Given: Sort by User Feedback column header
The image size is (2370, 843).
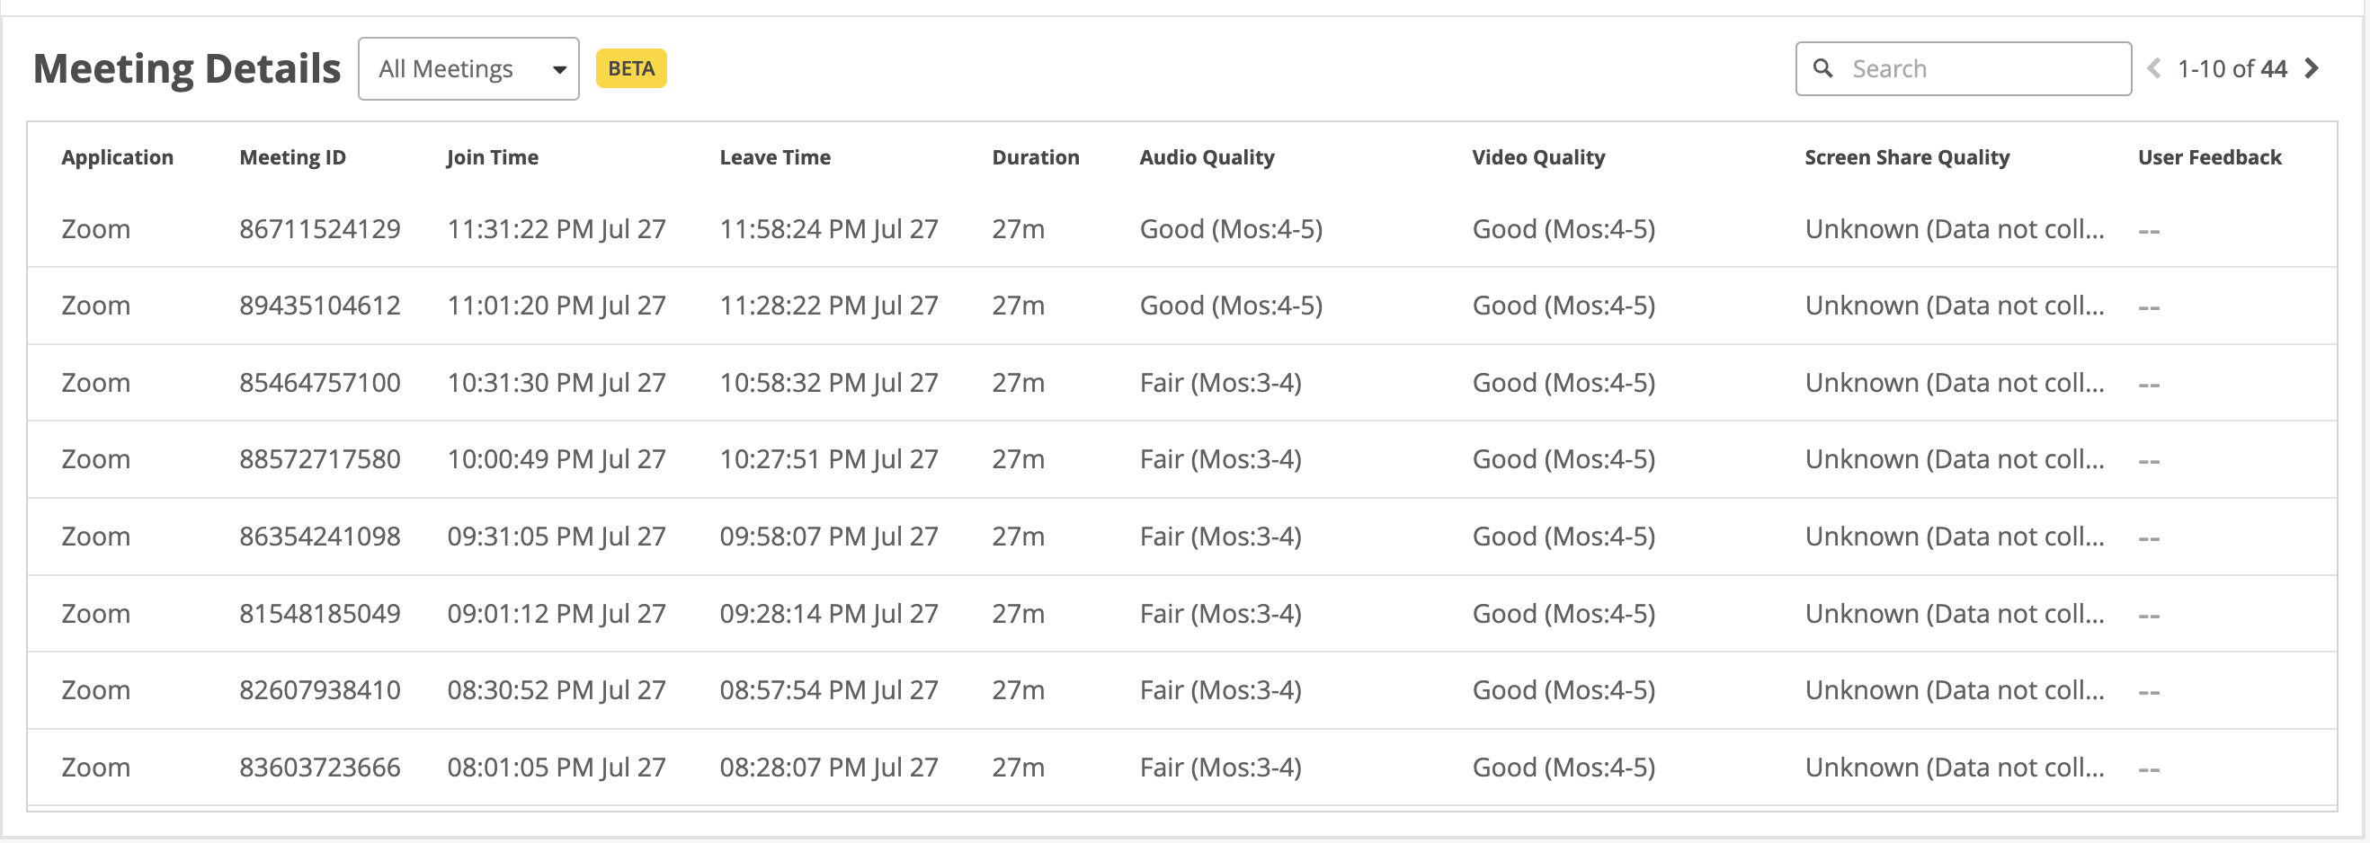Looking at the screenshot, I should [x=2209, y=157].
